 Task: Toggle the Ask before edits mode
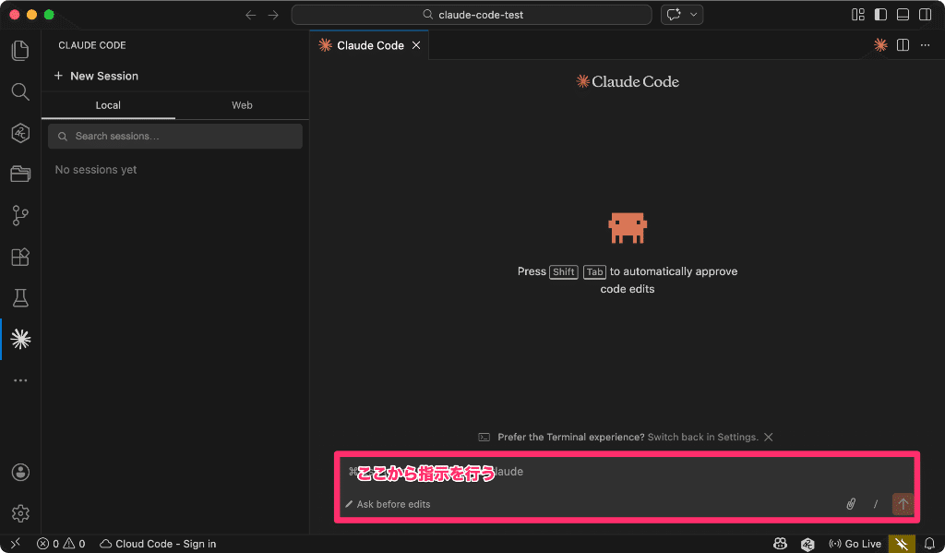(388, 504)
